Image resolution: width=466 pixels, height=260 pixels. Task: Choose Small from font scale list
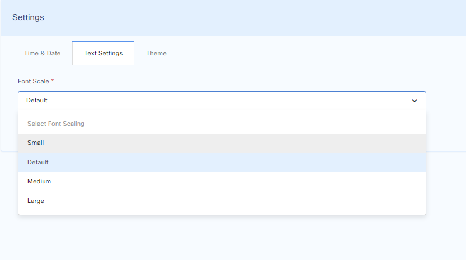point(36,143)
